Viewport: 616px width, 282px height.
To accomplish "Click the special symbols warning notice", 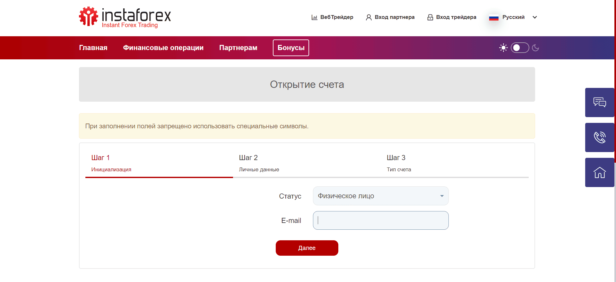I will pos(307,126).
